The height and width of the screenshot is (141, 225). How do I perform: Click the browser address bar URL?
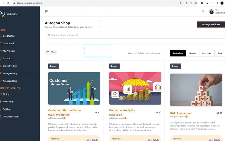pyautogui.click(x=29, y=3)
